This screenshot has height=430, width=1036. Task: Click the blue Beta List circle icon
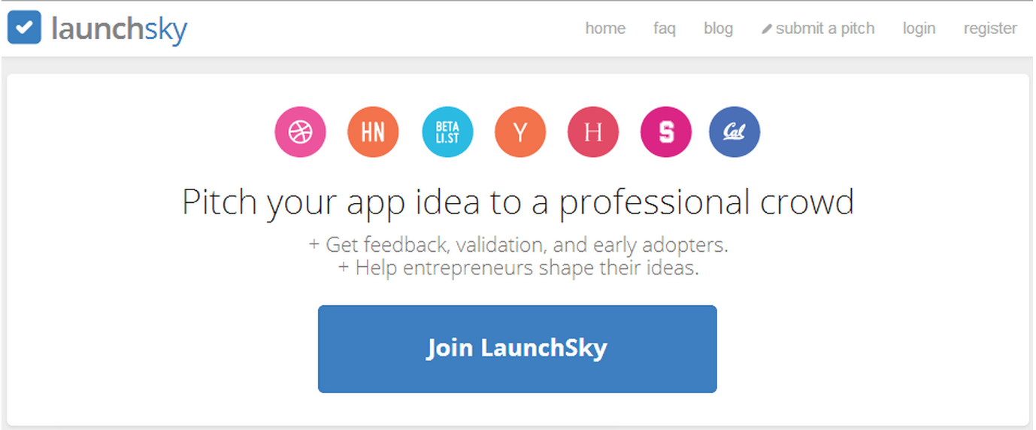point(447,132)
